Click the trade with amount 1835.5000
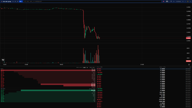Screen dimensions: 192x108 144,94
